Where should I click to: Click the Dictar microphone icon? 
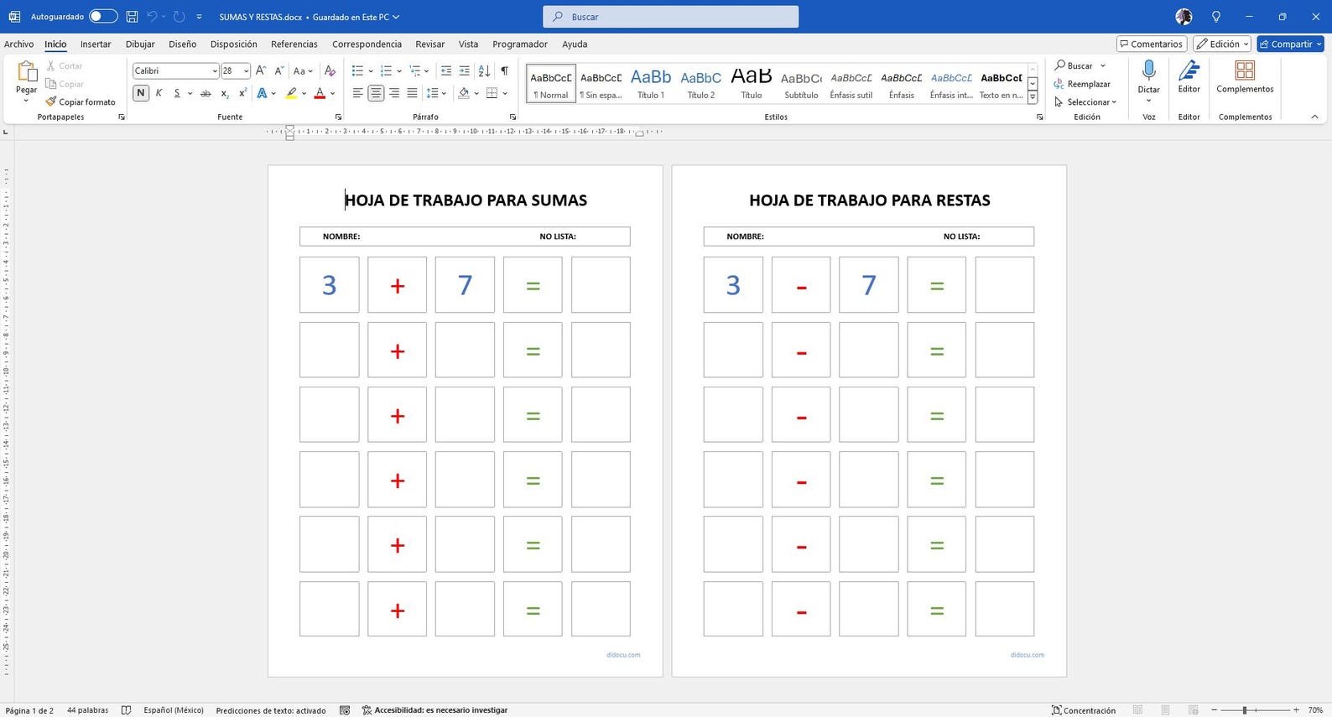[x=1148, y=70]
